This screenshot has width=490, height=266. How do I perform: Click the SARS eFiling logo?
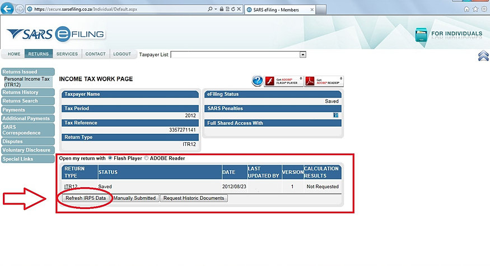[x=56, y=34]
